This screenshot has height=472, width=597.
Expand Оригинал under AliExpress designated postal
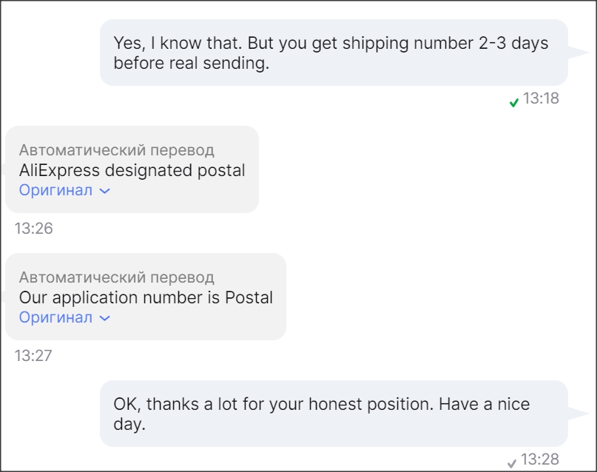tap(56, 190)
